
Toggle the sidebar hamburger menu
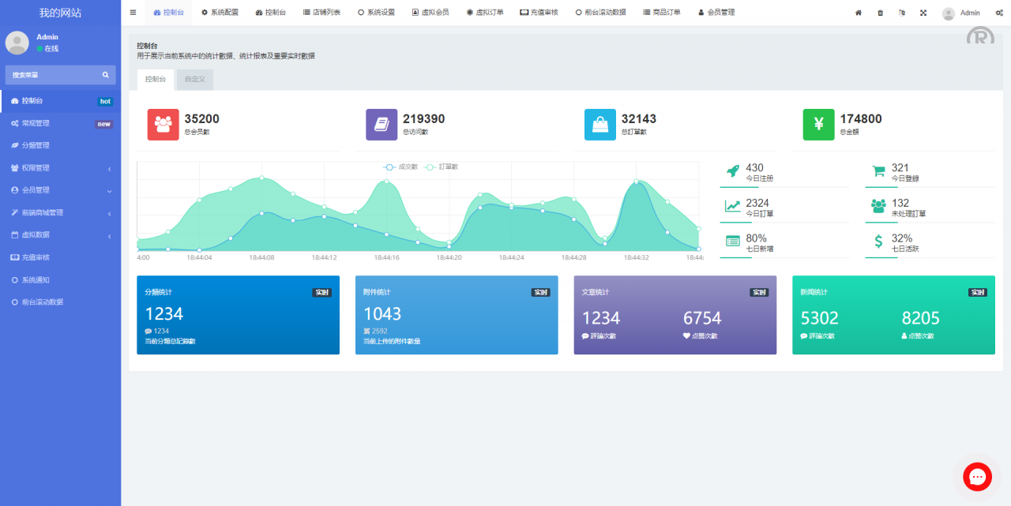(x=133, y=13)
